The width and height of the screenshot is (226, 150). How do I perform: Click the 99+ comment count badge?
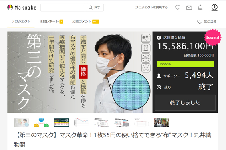click(x=95, y=22)
